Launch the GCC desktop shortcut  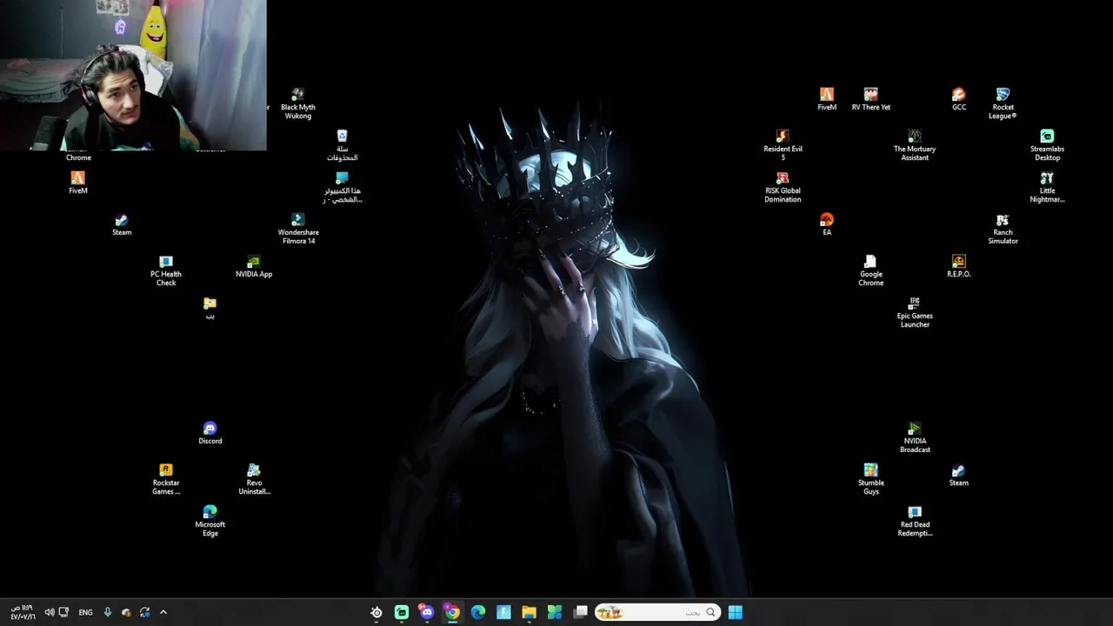(x=958, y=99)
